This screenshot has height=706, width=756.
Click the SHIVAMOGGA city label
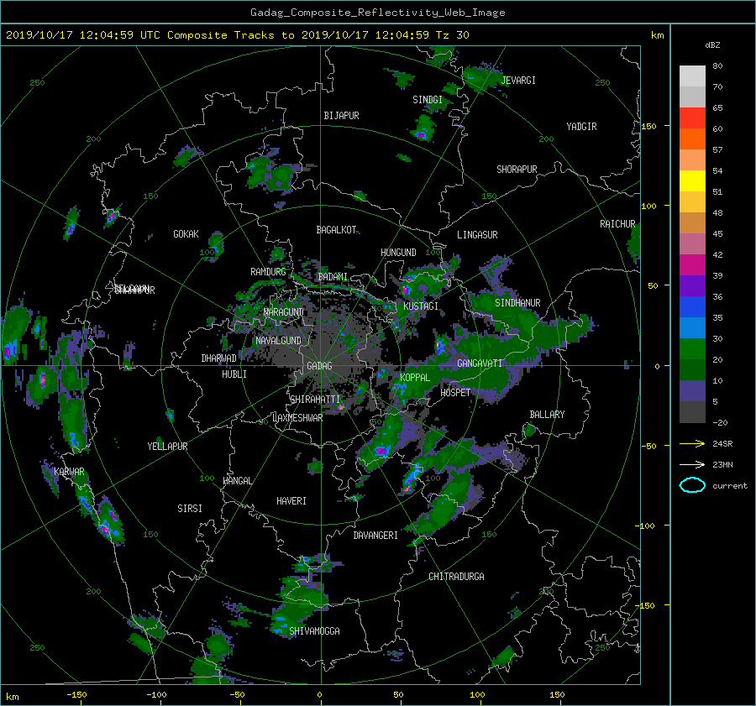coord(314,631)
